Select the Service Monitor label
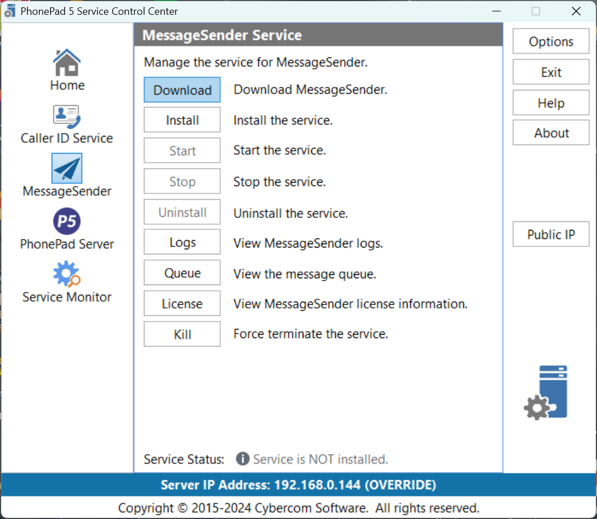The width and height of the screenshot is (597, 519). point(67,296)
